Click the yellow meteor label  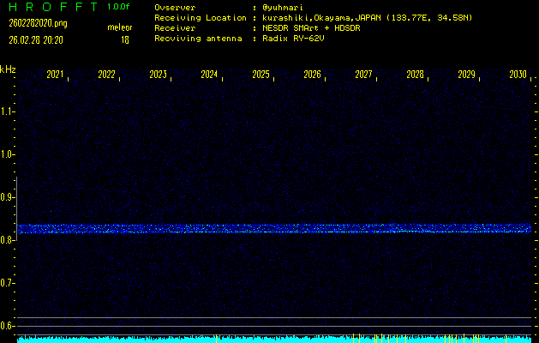click(x=119, y=28)
